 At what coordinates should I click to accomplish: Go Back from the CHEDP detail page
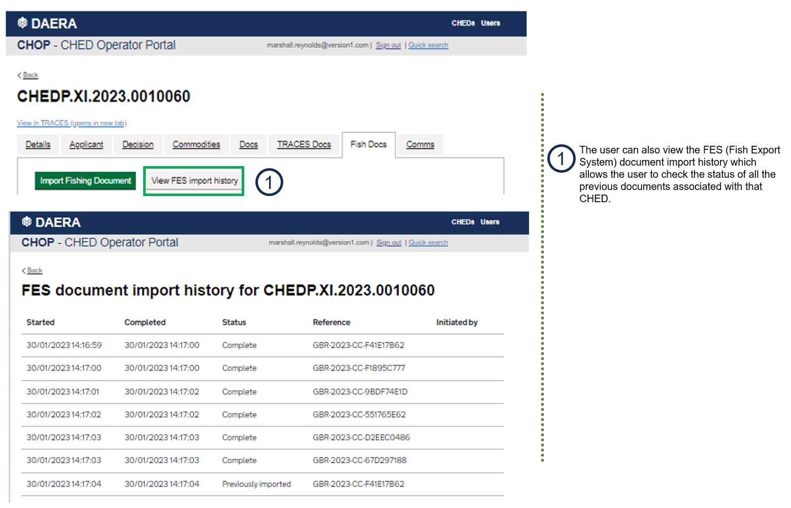pyautogui.click(x=28, y=75)
